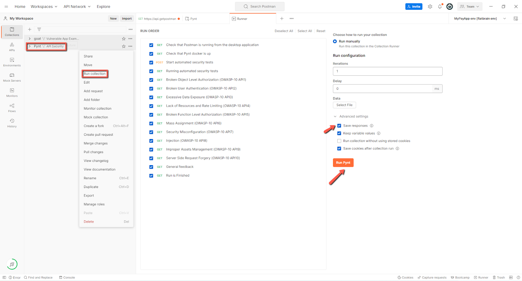522x281 pixels.
Task: Open the tab bar overflow options
Action: pos(292,19)
